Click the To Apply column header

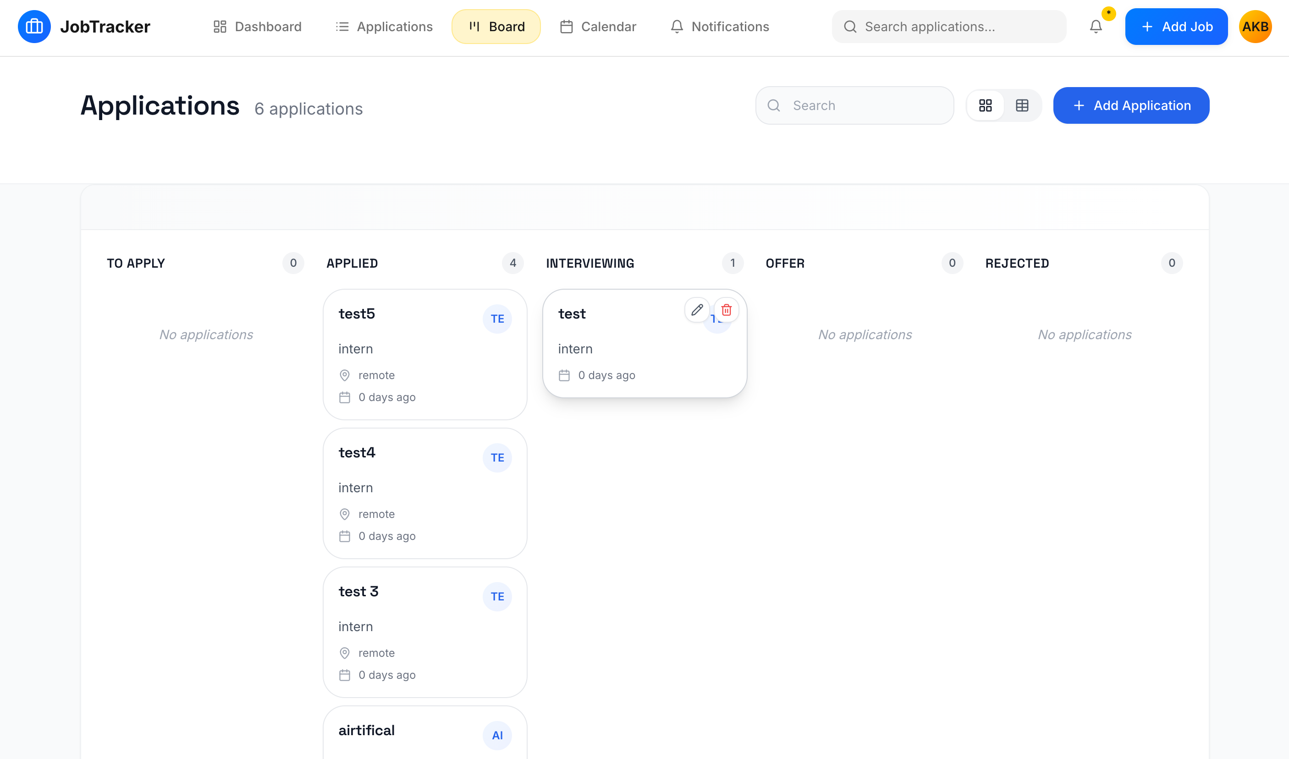(136, 264)
